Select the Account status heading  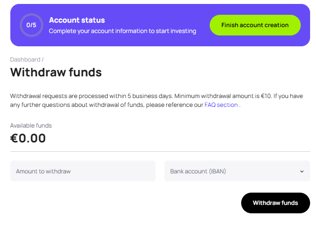coord(77,20)
